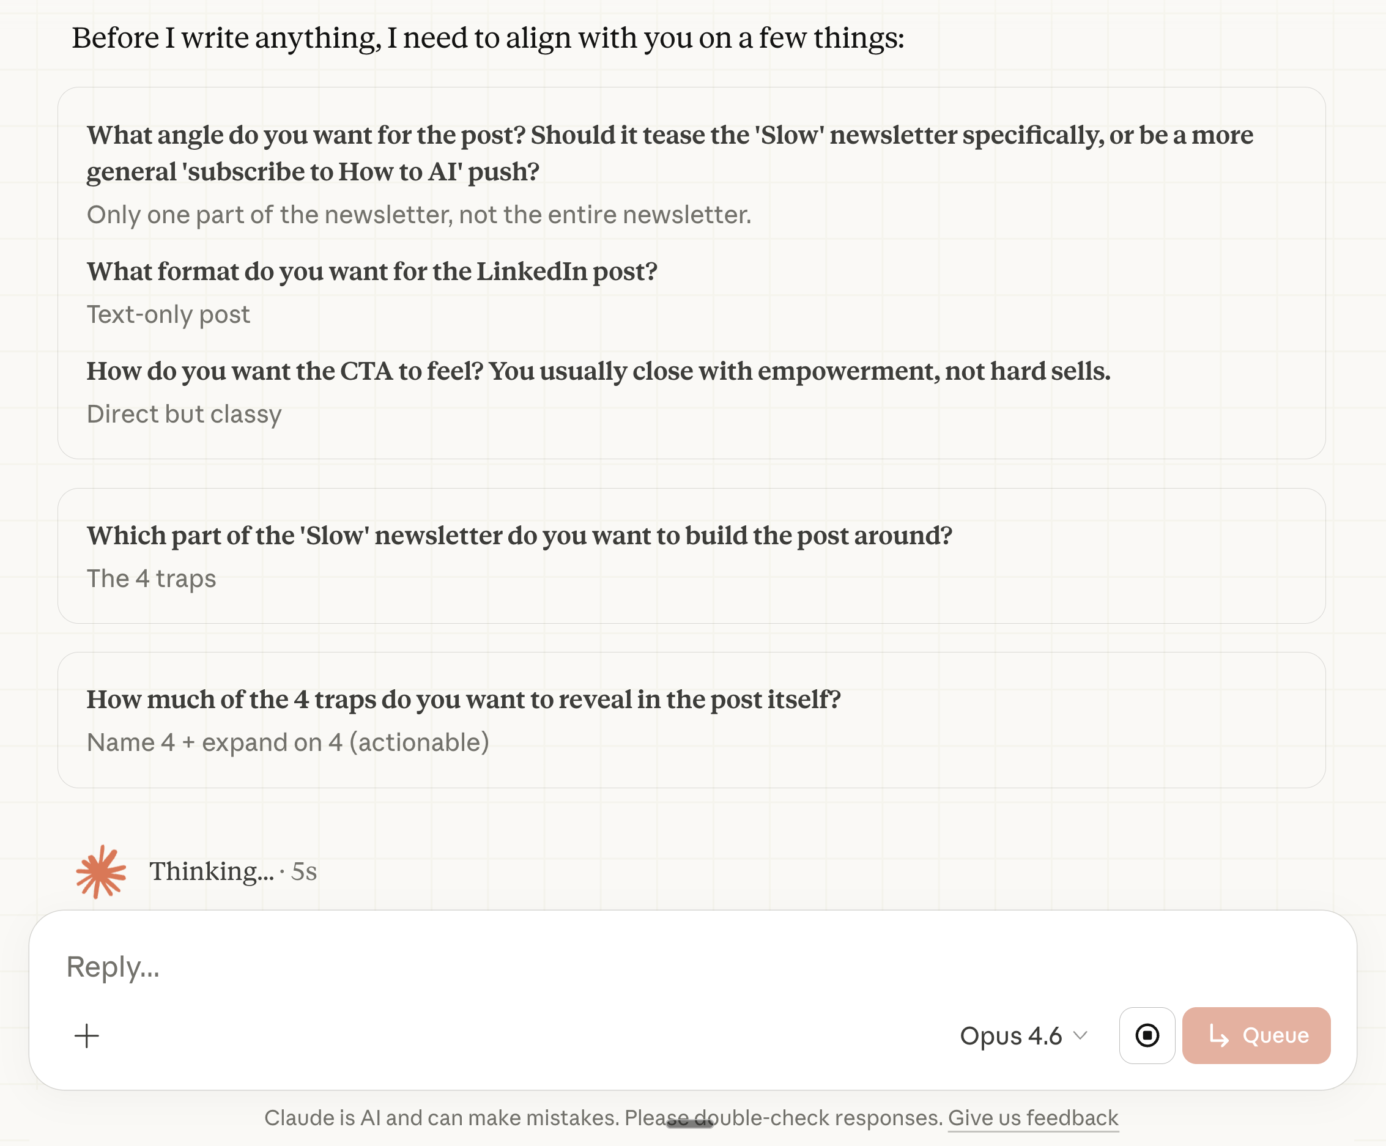Stop the response with the stop icon

coord(1146,1036)
